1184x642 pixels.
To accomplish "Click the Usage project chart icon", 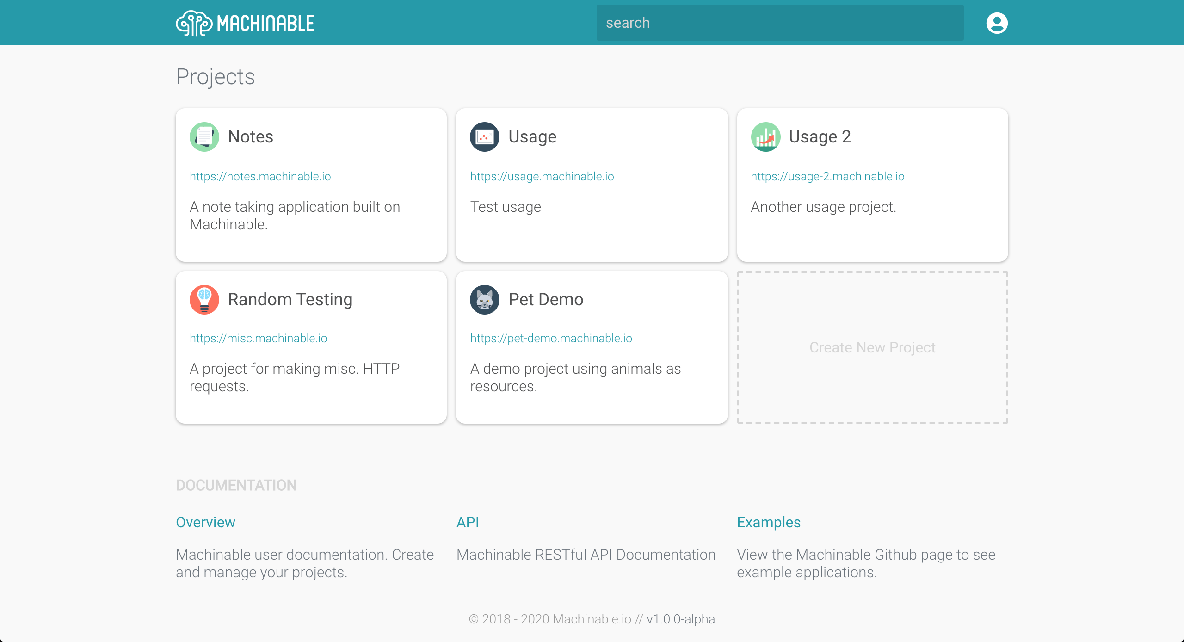I will (x=485, y=137).
